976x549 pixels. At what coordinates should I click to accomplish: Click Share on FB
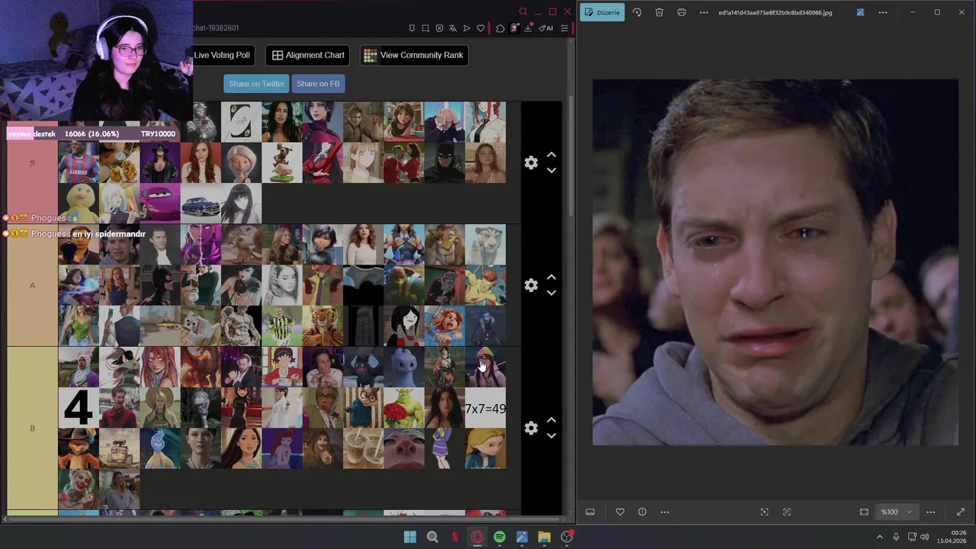(318, 84)
